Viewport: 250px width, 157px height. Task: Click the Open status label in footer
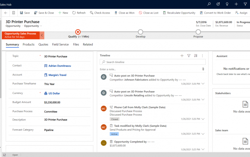tap(15, 155)
